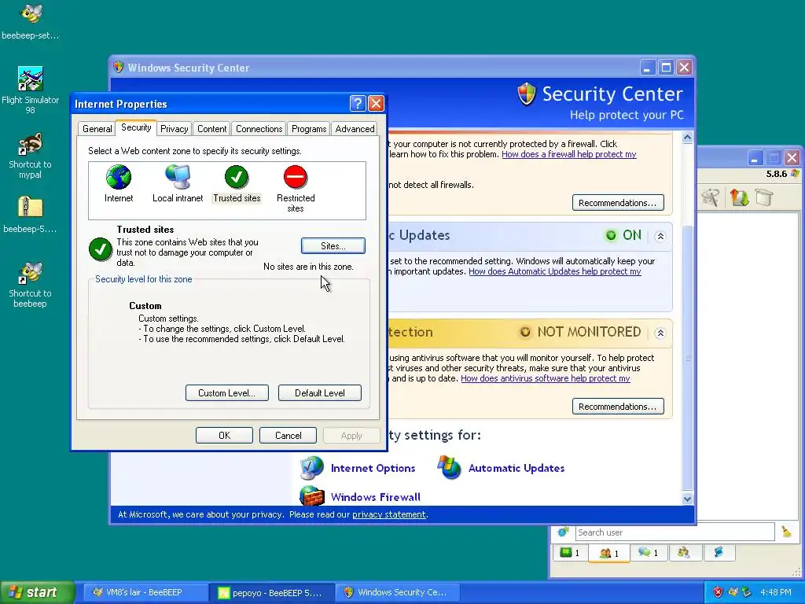Click the BeeBEEP up/down arrows transfer icon

click(739, 197)
